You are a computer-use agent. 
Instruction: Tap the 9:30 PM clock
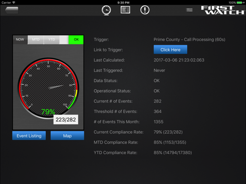pos(123,3)
